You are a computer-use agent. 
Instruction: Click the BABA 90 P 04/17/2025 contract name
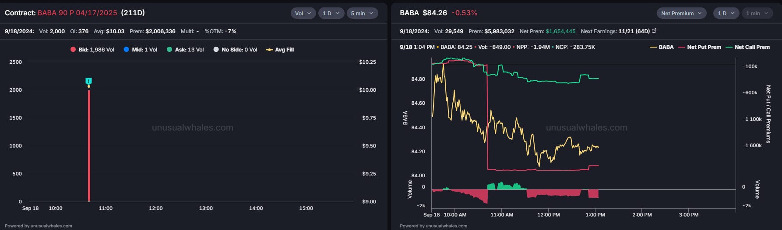pyautogui.click(x=77, y=13)
